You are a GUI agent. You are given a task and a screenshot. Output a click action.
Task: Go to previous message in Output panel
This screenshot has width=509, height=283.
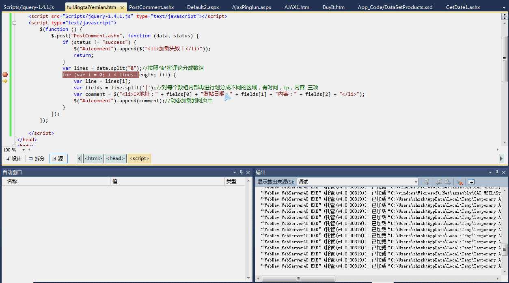pos(439,182)
